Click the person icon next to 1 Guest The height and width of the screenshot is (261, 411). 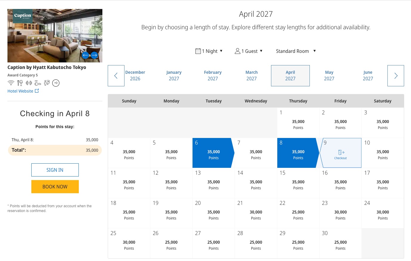coord(238,51)
